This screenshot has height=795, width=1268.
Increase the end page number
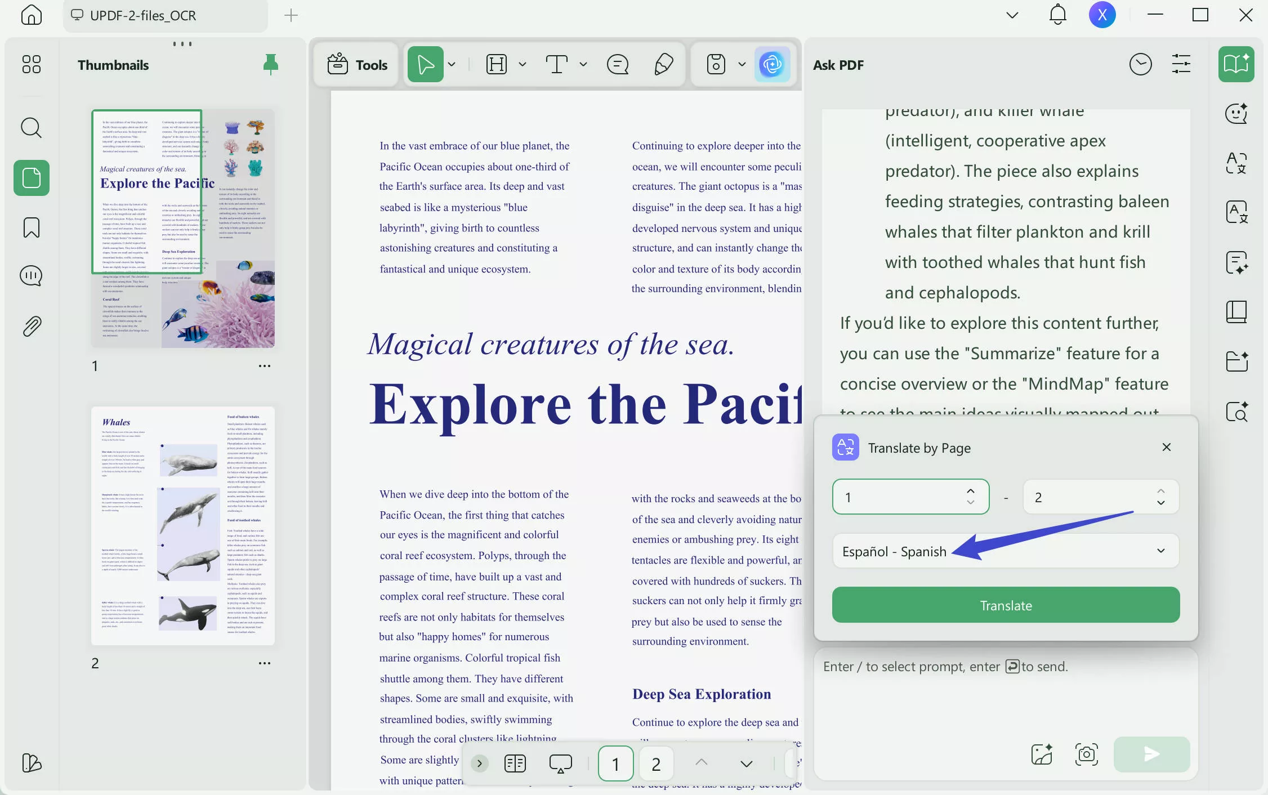(1160, 489)
